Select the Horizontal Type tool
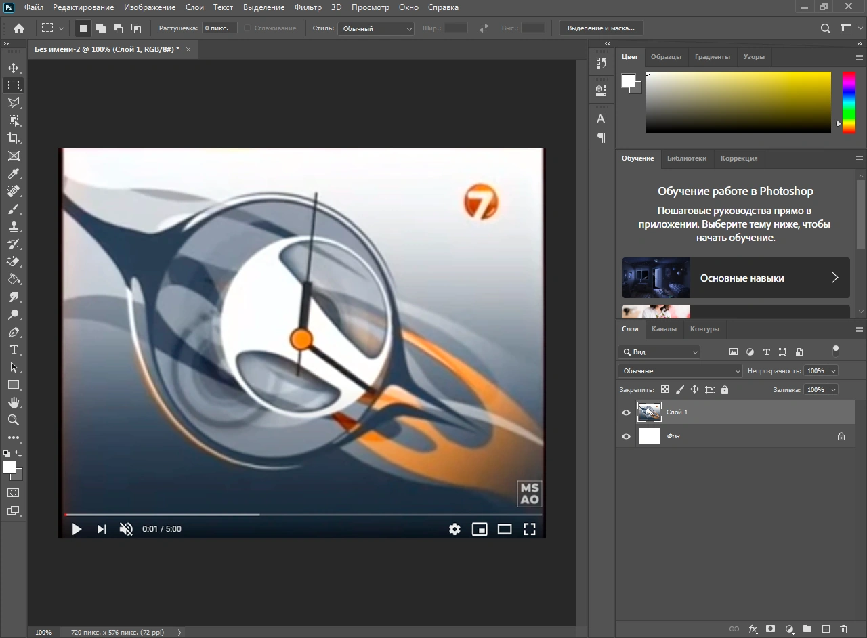 (14, 349)
